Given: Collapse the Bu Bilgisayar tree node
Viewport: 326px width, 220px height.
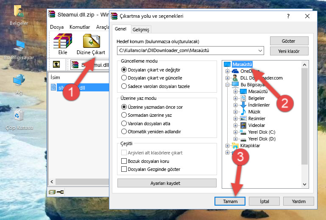Looking at the screenshot, I should [228, 85].
